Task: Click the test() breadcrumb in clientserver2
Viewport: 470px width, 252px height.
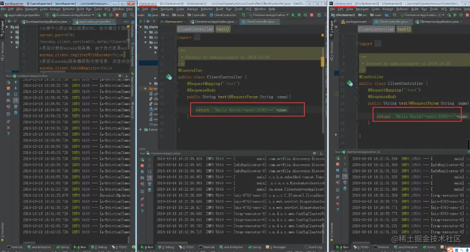Action: tap(403, 29)
